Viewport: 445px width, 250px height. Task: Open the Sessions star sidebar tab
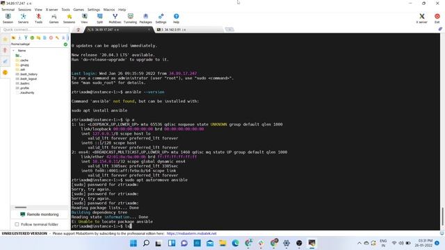coord(5,40)
